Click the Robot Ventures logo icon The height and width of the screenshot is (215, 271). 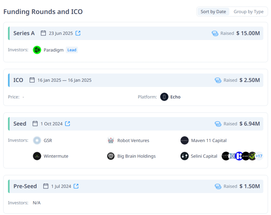pyautogui.click(x=111, y=140)
